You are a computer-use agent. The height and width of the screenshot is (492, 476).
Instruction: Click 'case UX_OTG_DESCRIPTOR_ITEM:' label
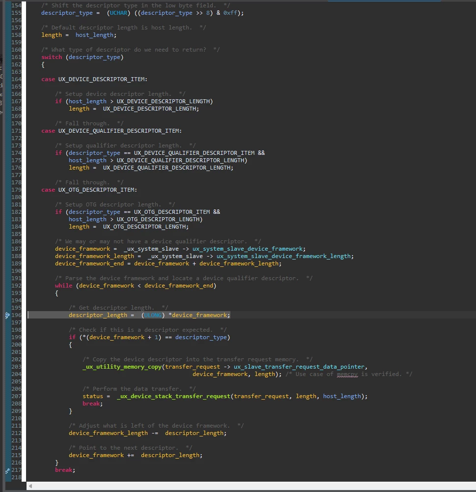(89, 190)
